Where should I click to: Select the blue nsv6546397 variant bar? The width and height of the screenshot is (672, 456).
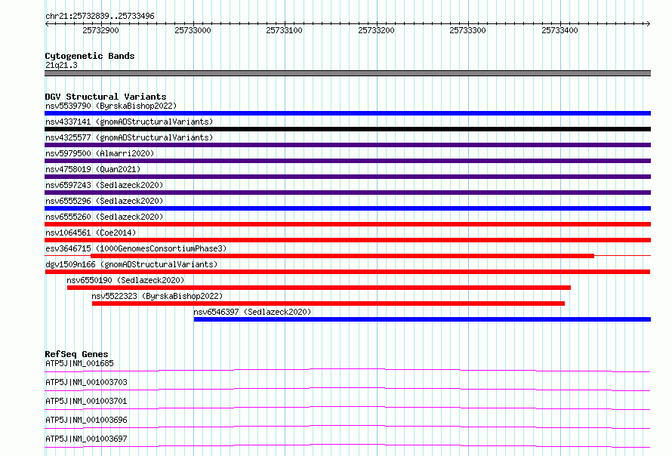click(x=422, y=319)
